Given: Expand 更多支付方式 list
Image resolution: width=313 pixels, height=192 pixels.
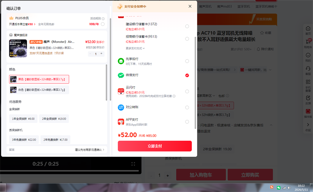Looking at the screenshot, I should pyautogui.click(x=135, y=49).
